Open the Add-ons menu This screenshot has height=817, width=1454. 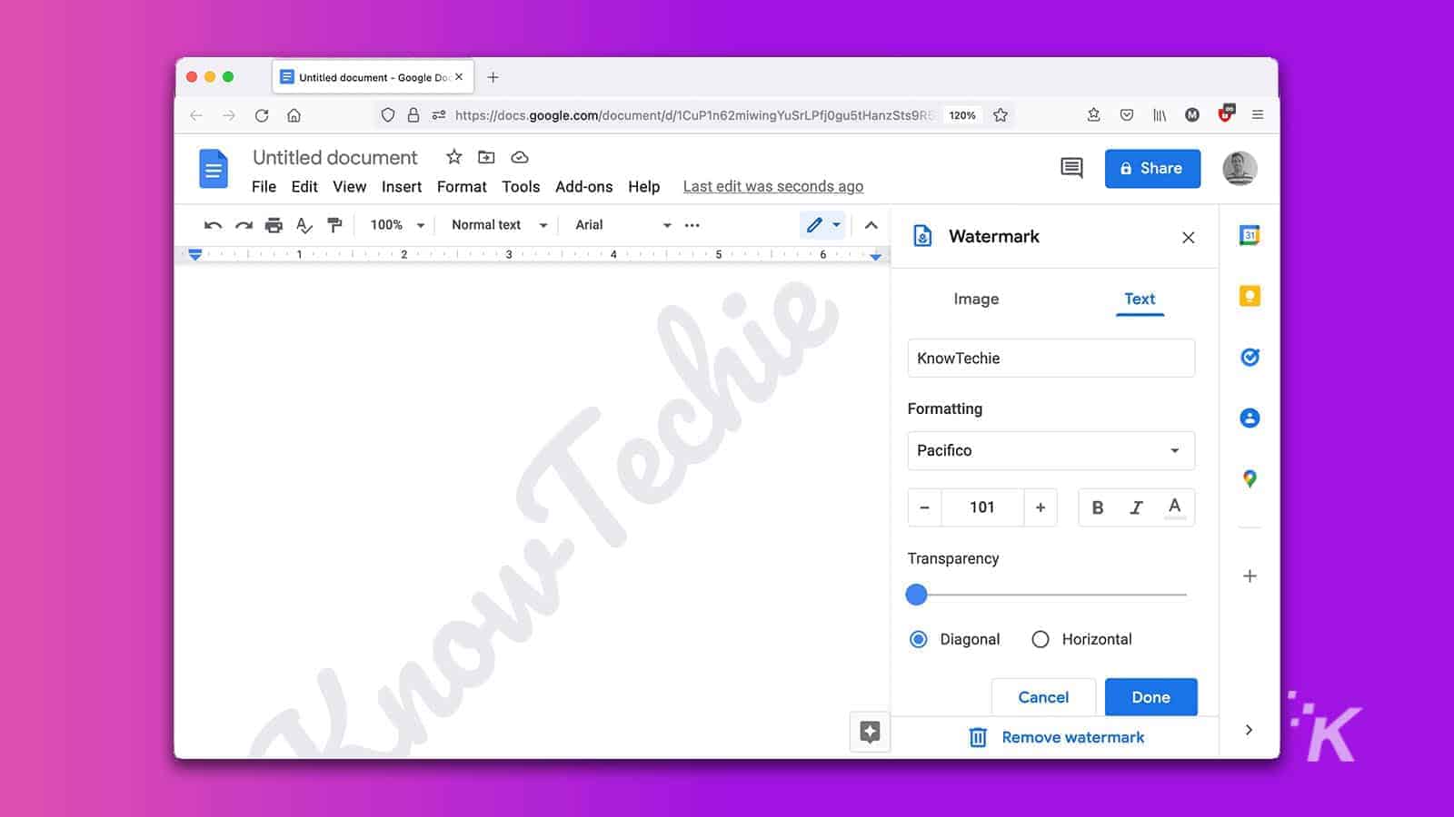[584, 186]
